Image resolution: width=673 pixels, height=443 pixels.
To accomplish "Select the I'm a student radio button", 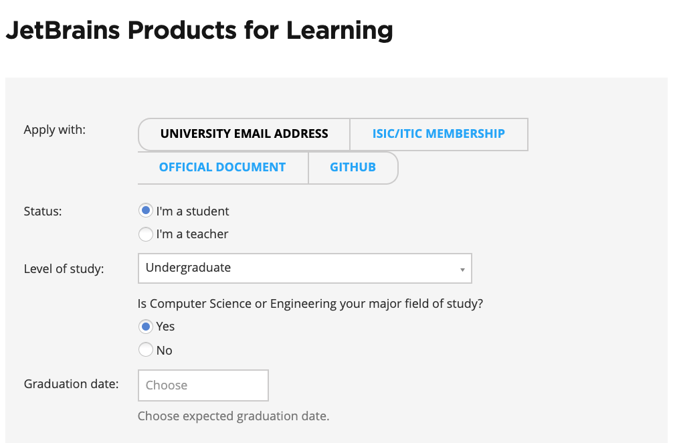I will click(x=145, y=211).
